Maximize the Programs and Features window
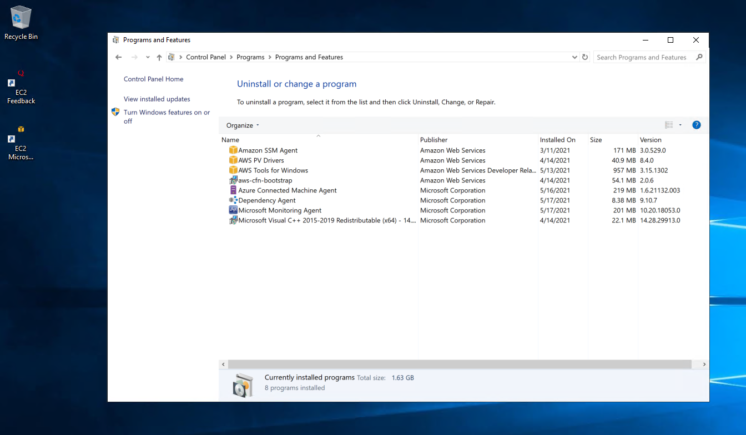Screen dimensions: 746x435 tap(671, 40)
